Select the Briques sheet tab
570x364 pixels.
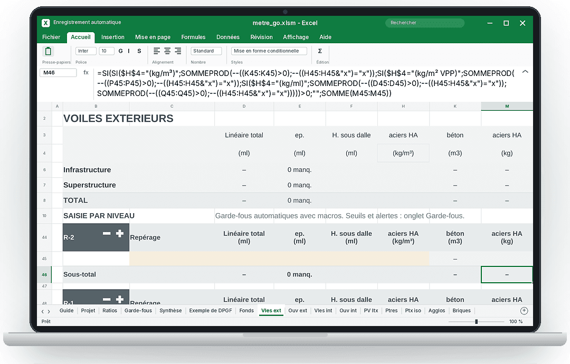click(x=462, y=311)
